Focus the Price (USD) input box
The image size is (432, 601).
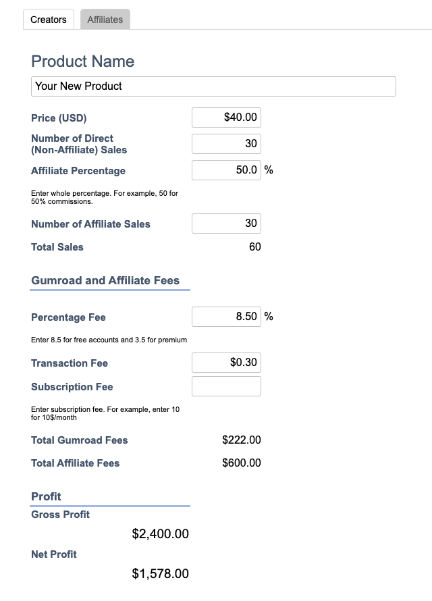tap(226, 117)
